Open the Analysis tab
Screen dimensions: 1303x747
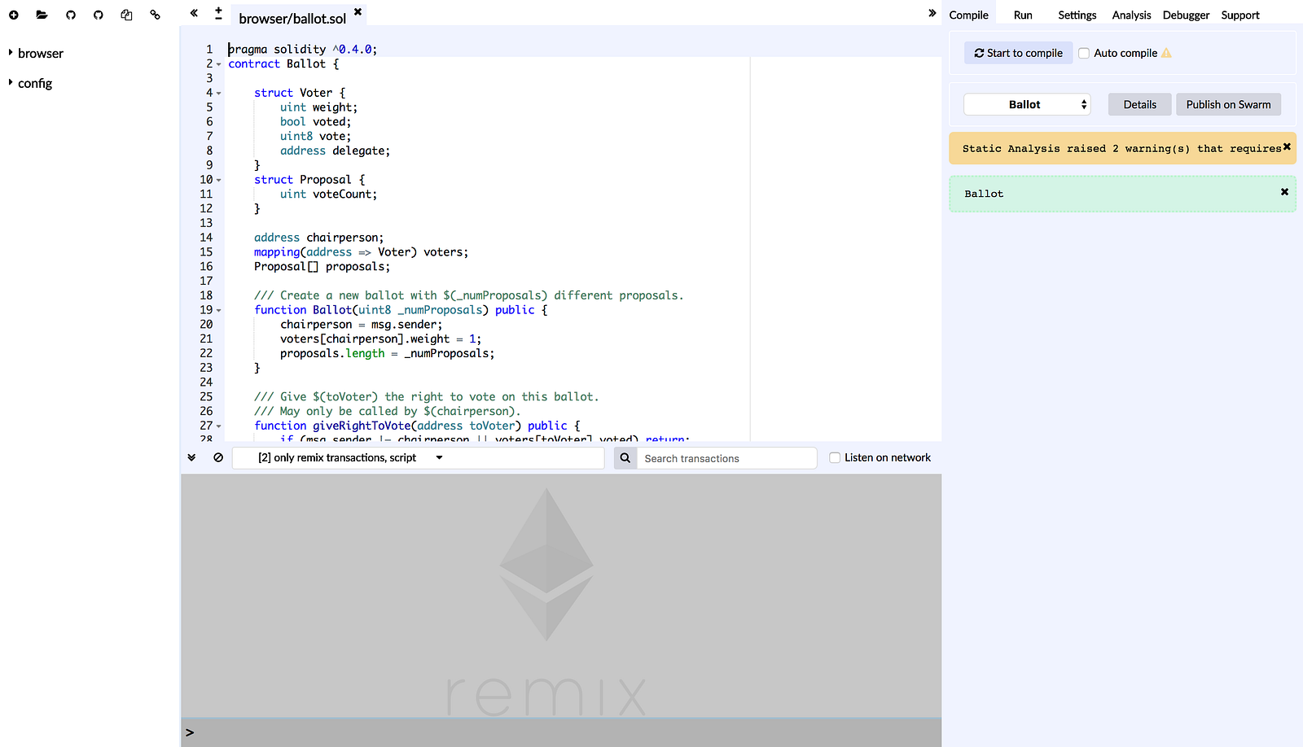coord(1132,15)
